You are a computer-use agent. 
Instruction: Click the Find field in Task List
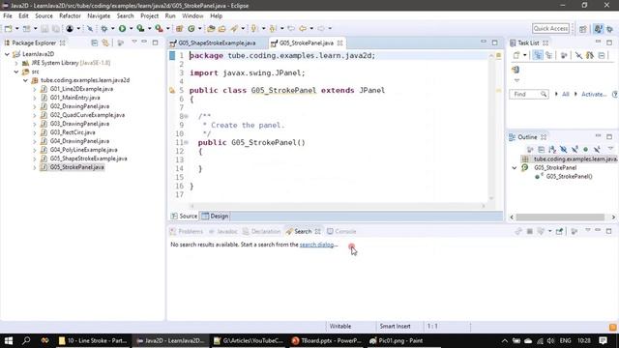click(x=529, y=95)
